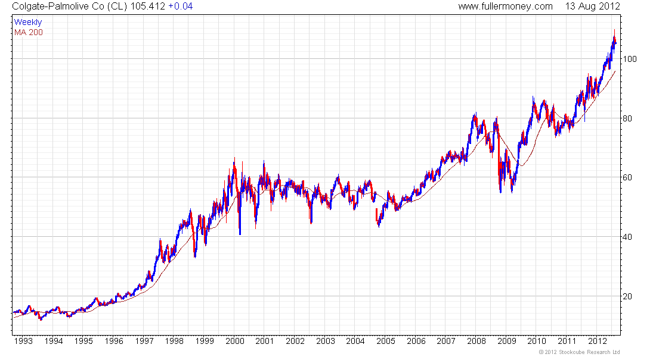Click the 2009 year axis label
656x357 pixels.
coord(507,341)
